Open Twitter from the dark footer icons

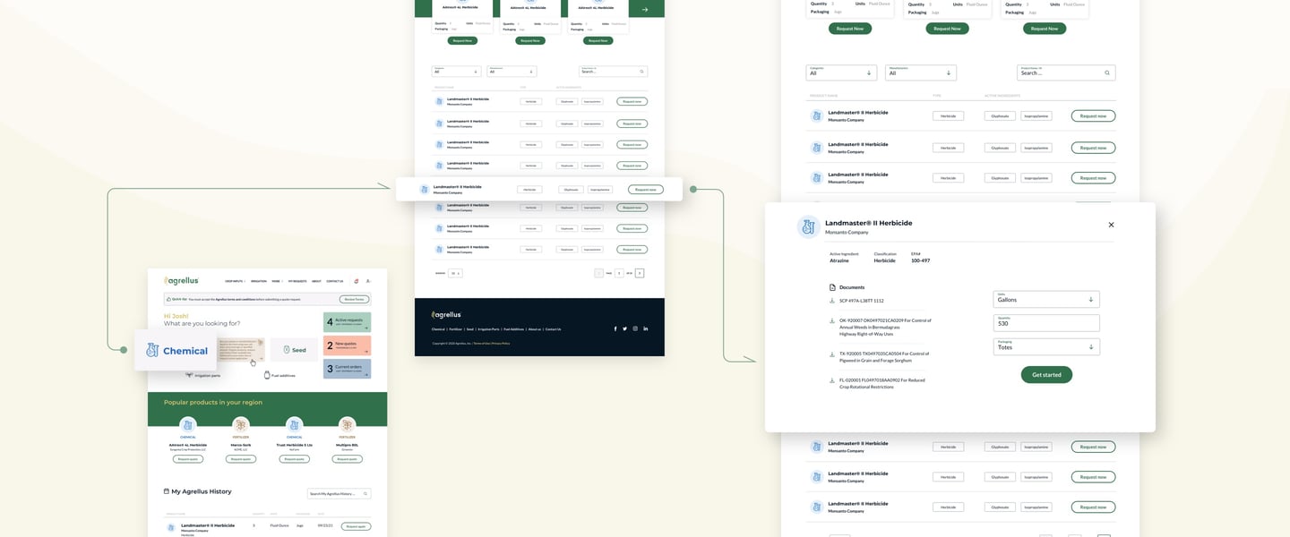click(x=625, y=328)
